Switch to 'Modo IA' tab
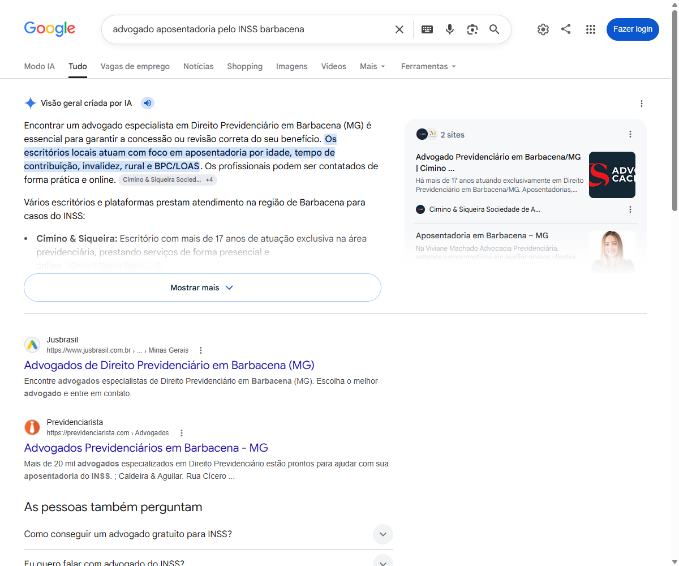 [x=40, y=66]
